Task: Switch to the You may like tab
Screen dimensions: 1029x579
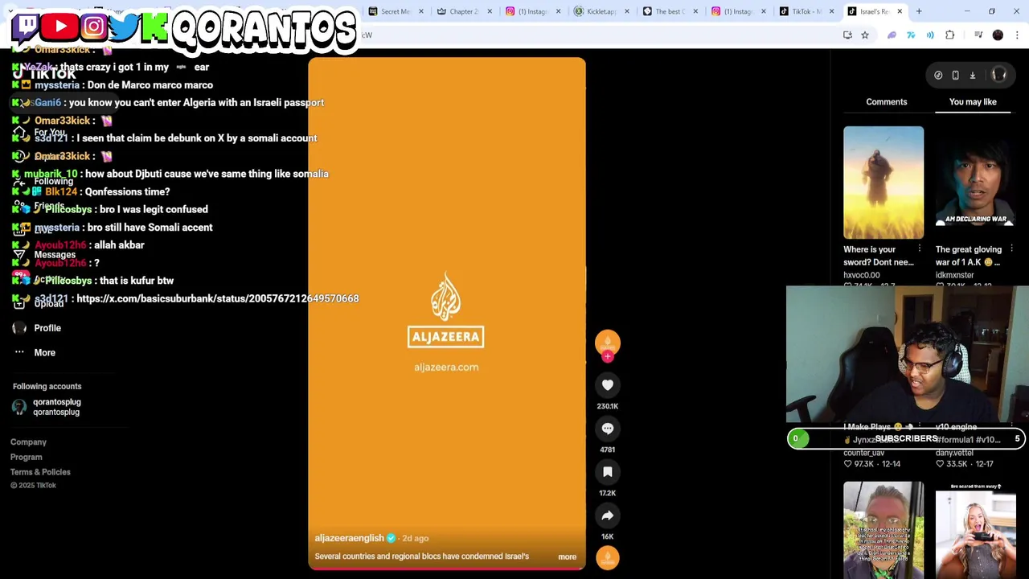Action: click(x=973, y=102)
